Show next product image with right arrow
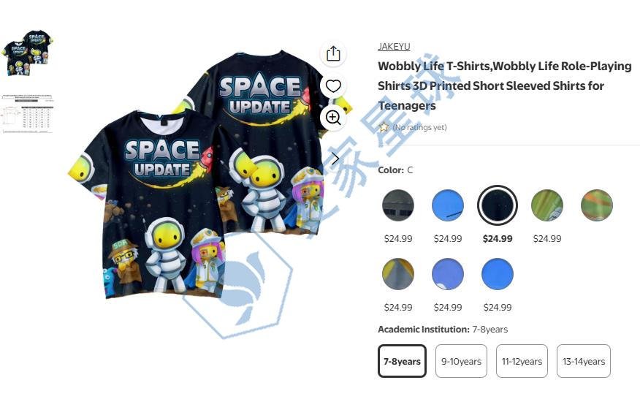 tap(335, 159)
